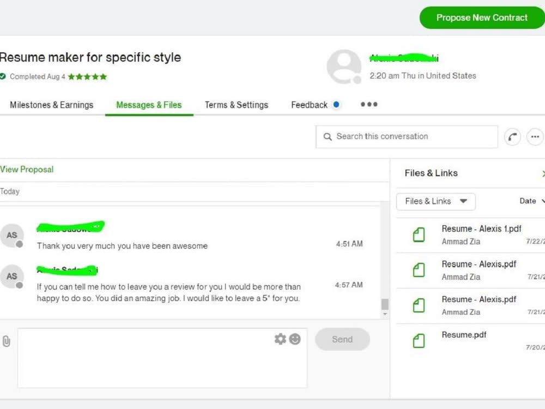Close the Files & Links panel
Viewport: 545px width, 409px height.
(543, 173)
